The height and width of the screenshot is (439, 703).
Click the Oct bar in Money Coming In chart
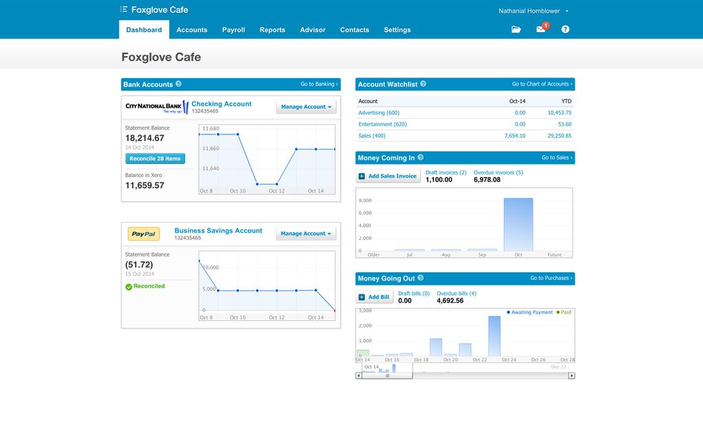518,224
